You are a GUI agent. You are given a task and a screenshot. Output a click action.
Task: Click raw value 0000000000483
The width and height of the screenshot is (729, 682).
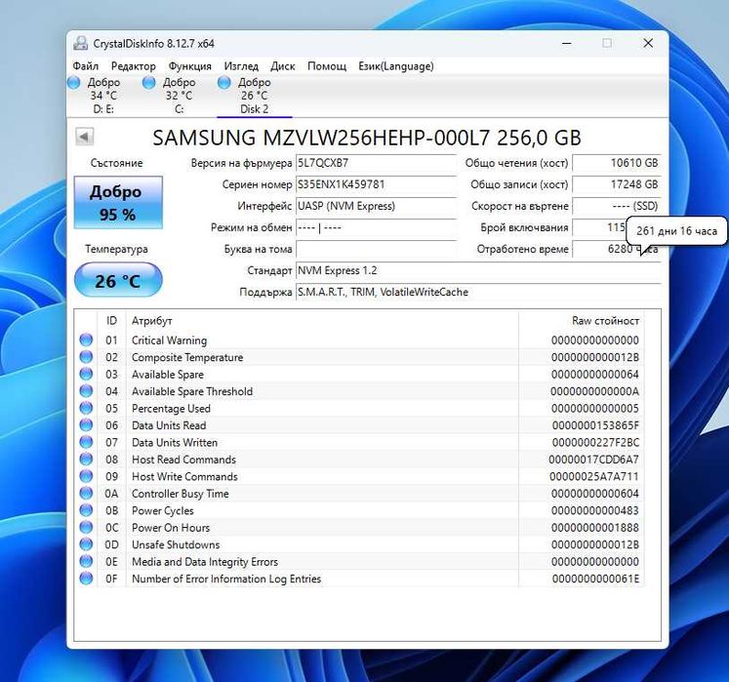point(594,510)
